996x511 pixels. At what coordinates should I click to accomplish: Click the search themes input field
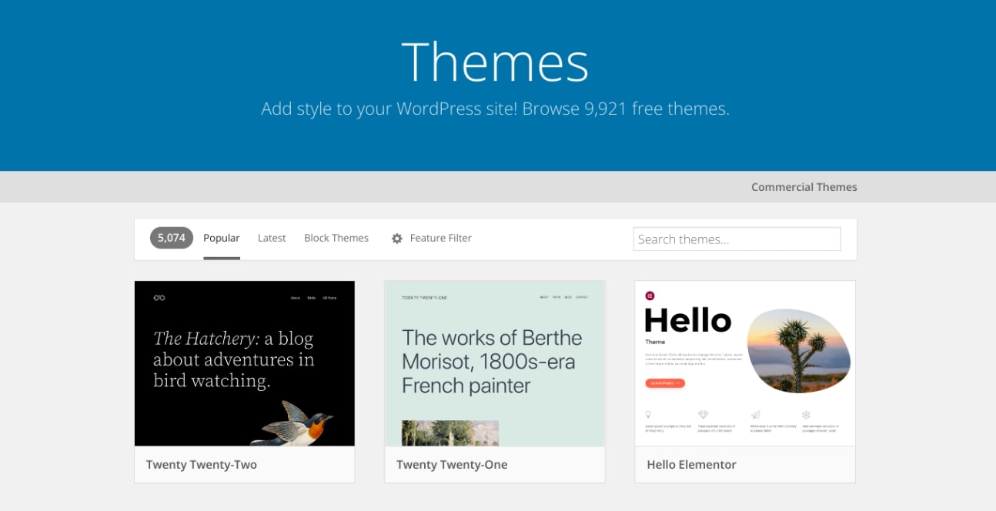[x=736, y=239]
